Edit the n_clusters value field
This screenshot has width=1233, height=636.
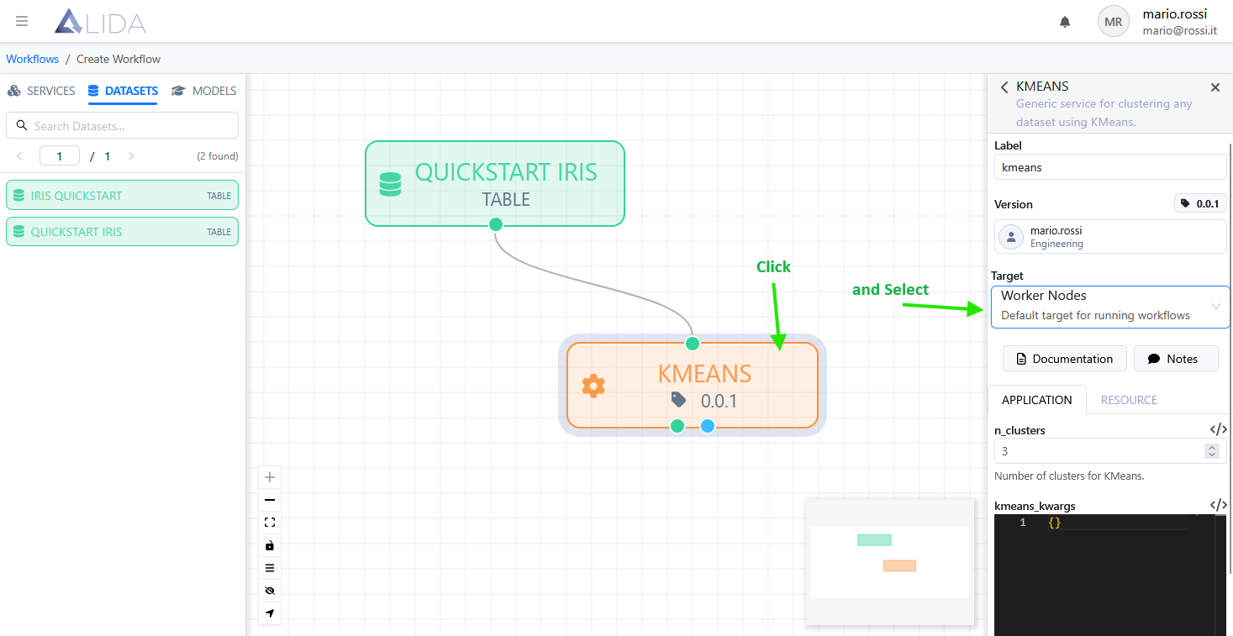(x=1110, y=451)
